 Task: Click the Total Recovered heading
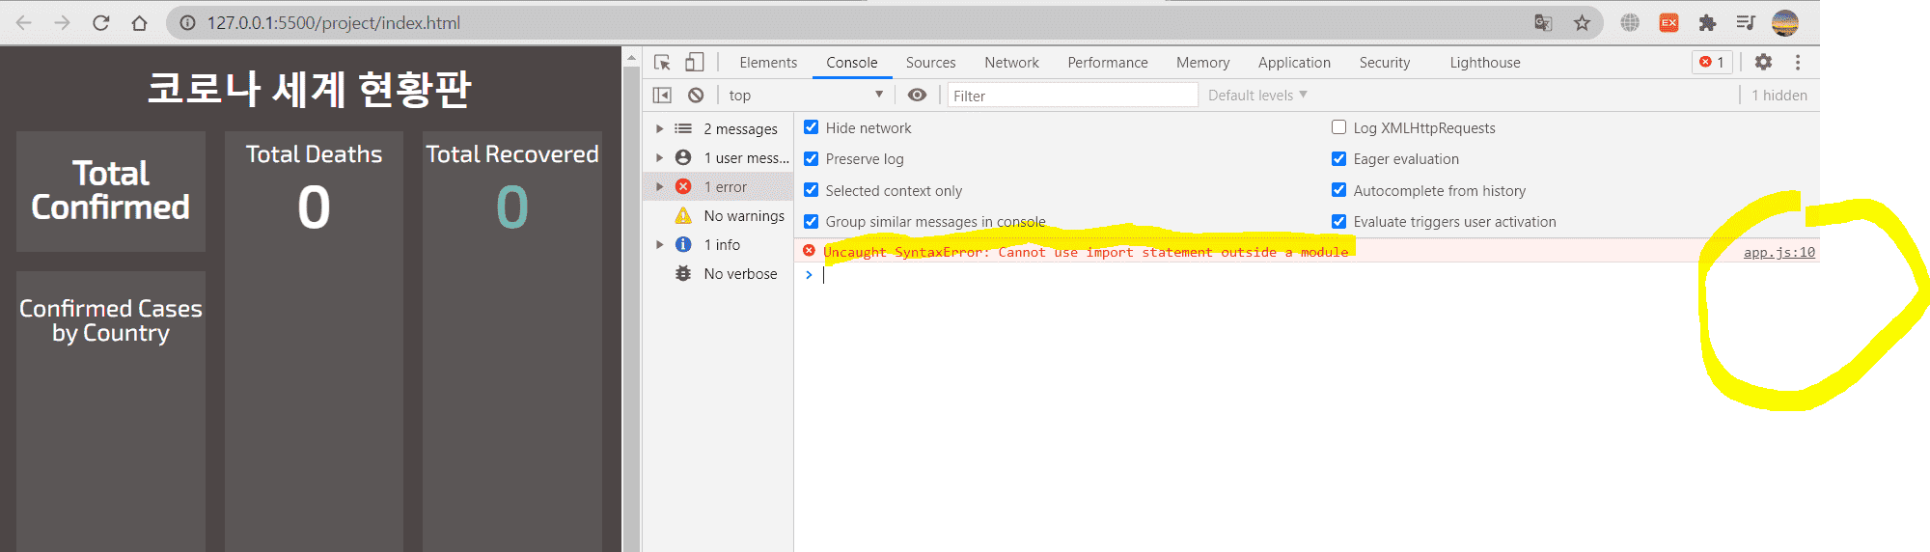(x=512, y=154)
